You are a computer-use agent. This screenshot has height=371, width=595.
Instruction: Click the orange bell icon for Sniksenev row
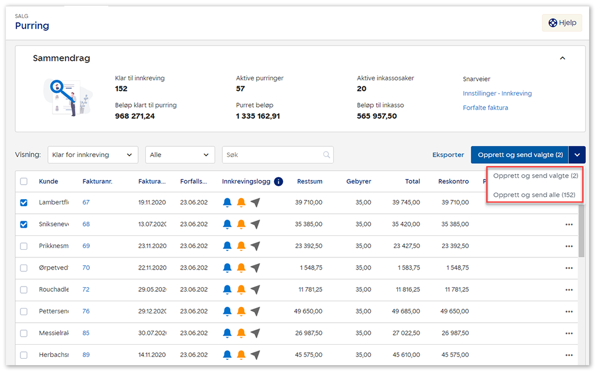pyautogui.click(x=241, y=224)
